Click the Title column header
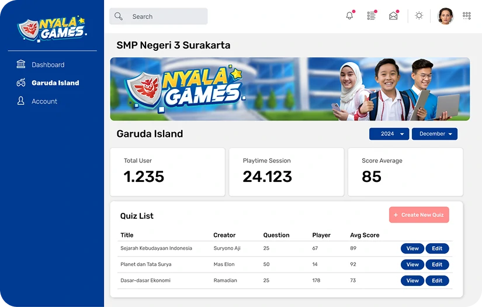482x307 pixels. 127,235
